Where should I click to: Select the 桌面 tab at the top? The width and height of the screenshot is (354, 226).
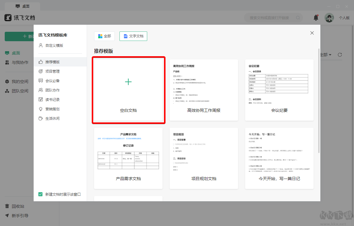point(22,6)
